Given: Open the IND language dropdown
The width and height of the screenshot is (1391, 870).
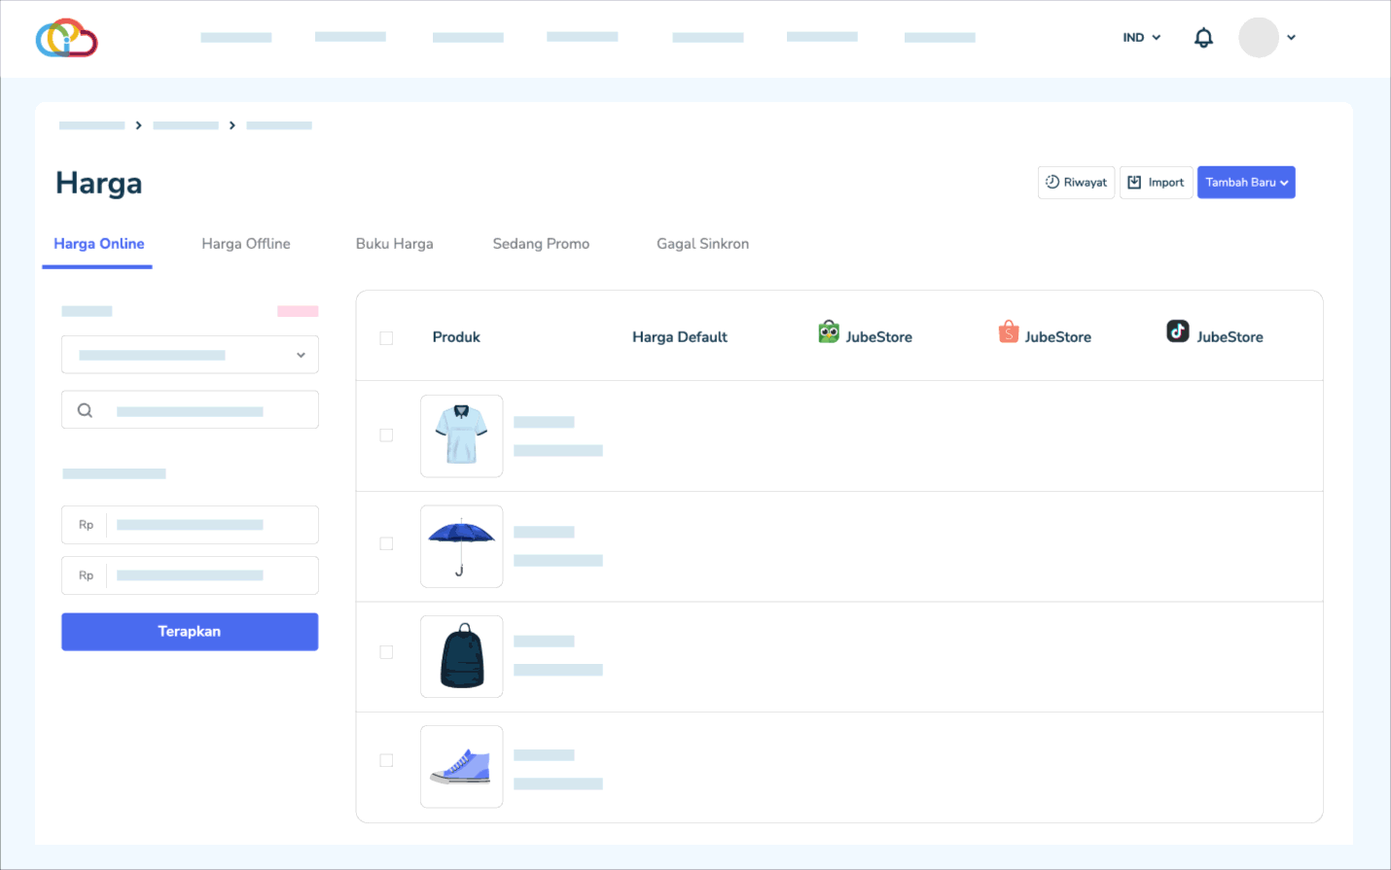Looking at the screenshot, I should click(1141, 38).
